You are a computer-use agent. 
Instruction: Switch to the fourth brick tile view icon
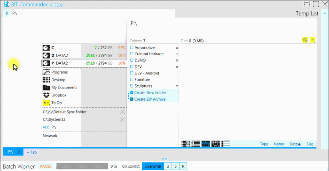point(216,144)
